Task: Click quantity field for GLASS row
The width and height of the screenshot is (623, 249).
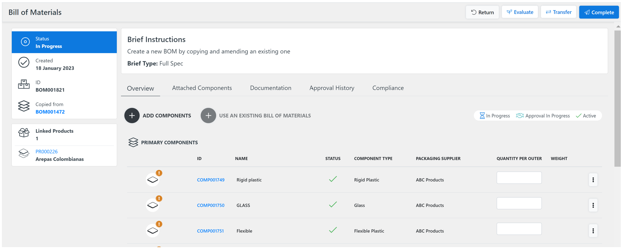Action: 519,203
